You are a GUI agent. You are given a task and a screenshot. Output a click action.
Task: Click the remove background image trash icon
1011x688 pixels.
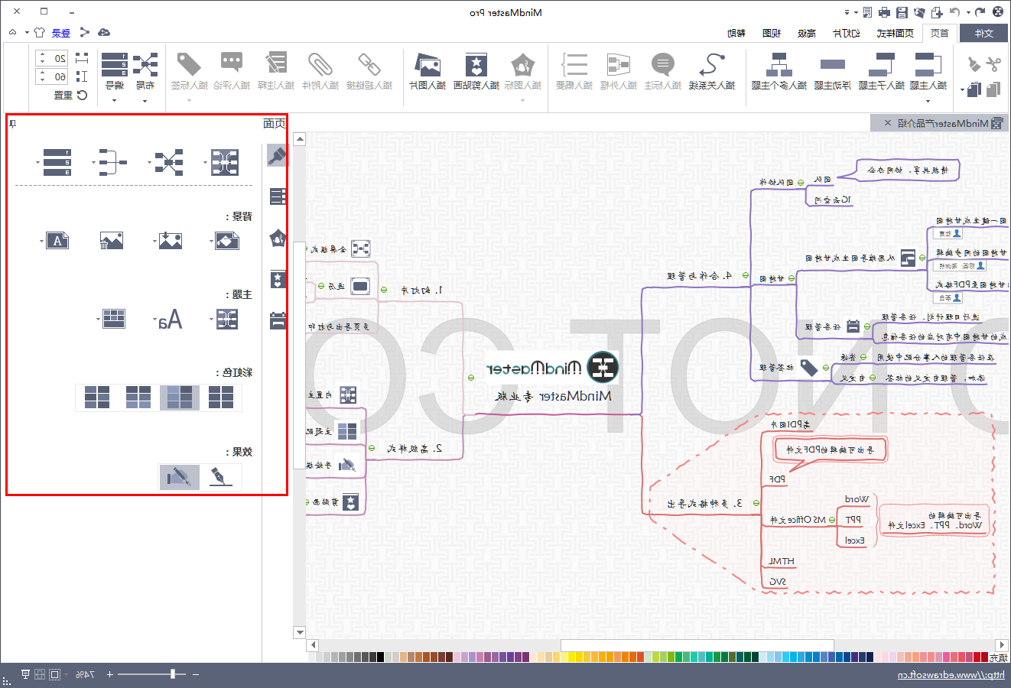click(112, 241)
